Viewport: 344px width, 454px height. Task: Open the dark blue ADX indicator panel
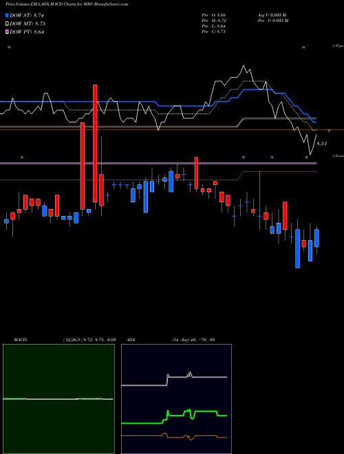pyautogui.click(x=176, y=399)
